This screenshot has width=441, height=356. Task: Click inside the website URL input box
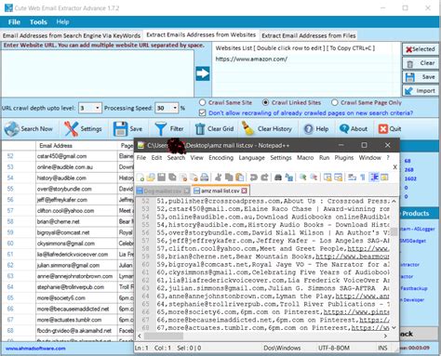pos(98,73)
